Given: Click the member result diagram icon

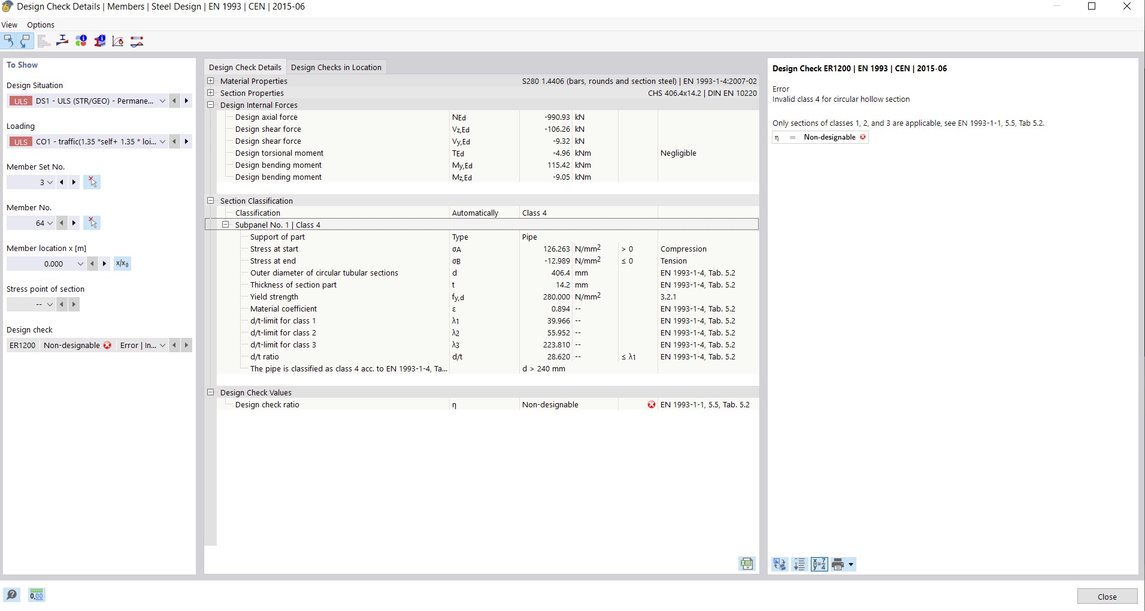Looking at the screenshot, I should [137, 41].
